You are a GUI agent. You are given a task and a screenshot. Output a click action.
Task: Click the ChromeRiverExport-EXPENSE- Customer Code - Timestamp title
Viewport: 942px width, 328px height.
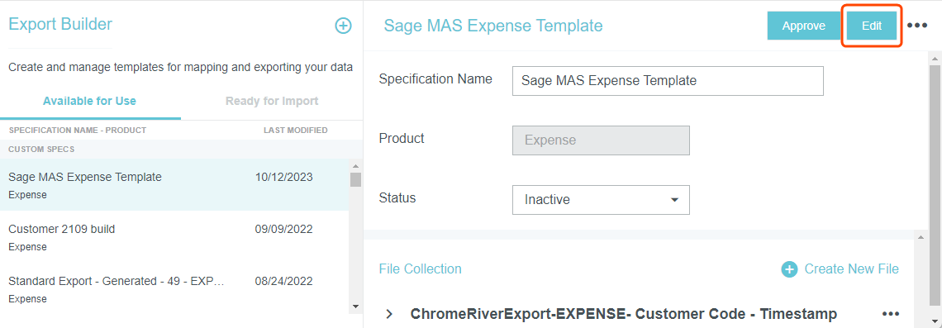tap(624, 314)
